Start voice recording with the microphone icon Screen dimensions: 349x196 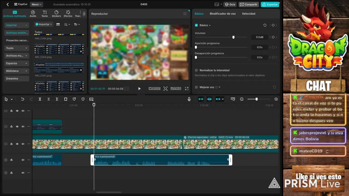coord(189,99)
